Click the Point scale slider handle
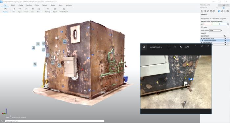Viewport: 230px width, 123px height. 223,8
